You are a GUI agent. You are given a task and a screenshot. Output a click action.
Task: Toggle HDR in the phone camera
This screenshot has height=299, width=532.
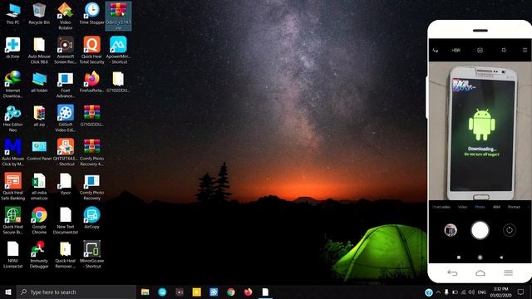[x=456, y=50]
